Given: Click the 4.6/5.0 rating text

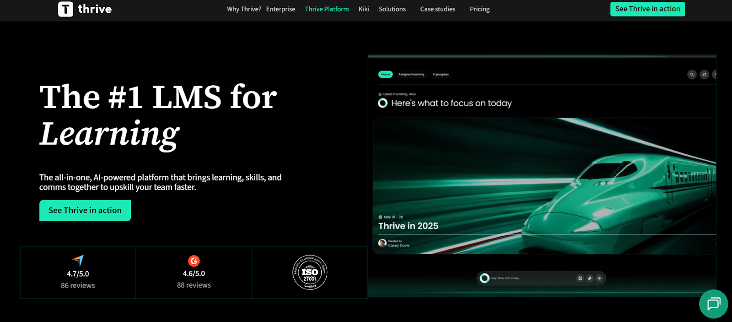Looking at the screenshot, I should pyautogui.click(x=194, y=273).
